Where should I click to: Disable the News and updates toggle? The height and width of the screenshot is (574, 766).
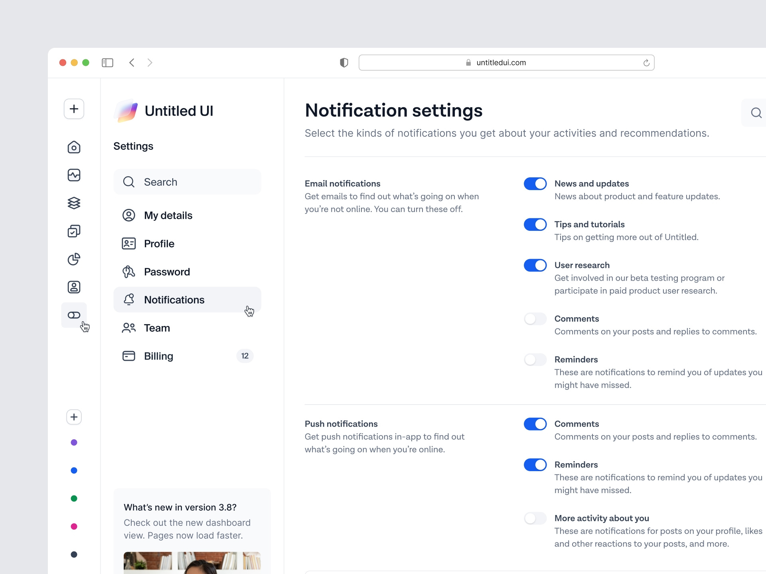coord(535,183)
